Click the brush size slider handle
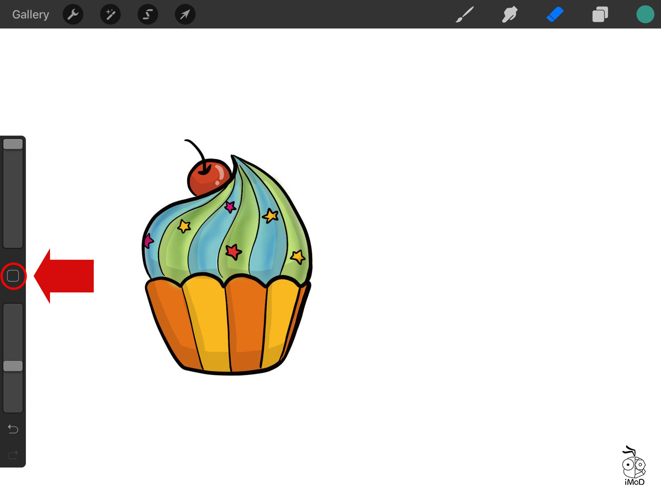 pyautogui.click(x=13, y=144)
